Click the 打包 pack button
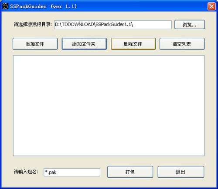 (130, 172)
